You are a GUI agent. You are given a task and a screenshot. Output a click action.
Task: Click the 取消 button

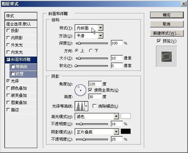pos(167,24)
